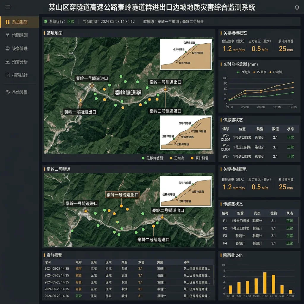Open 报表统计 in the sidebar
This screenshot has height=304, width=304.
pos(19,75)
